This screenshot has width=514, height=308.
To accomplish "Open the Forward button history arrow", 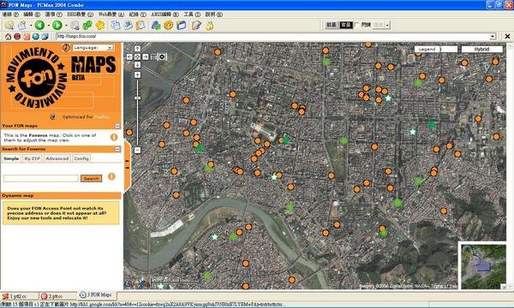I will [x=66, y=26].
